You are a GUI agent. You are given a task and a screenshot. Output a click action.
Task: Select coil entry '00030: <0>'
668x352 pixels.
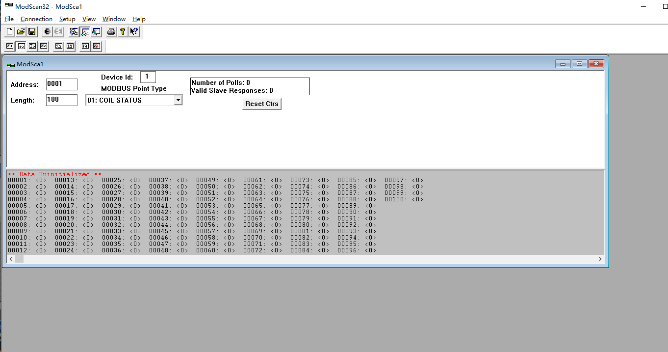point(121,212)
